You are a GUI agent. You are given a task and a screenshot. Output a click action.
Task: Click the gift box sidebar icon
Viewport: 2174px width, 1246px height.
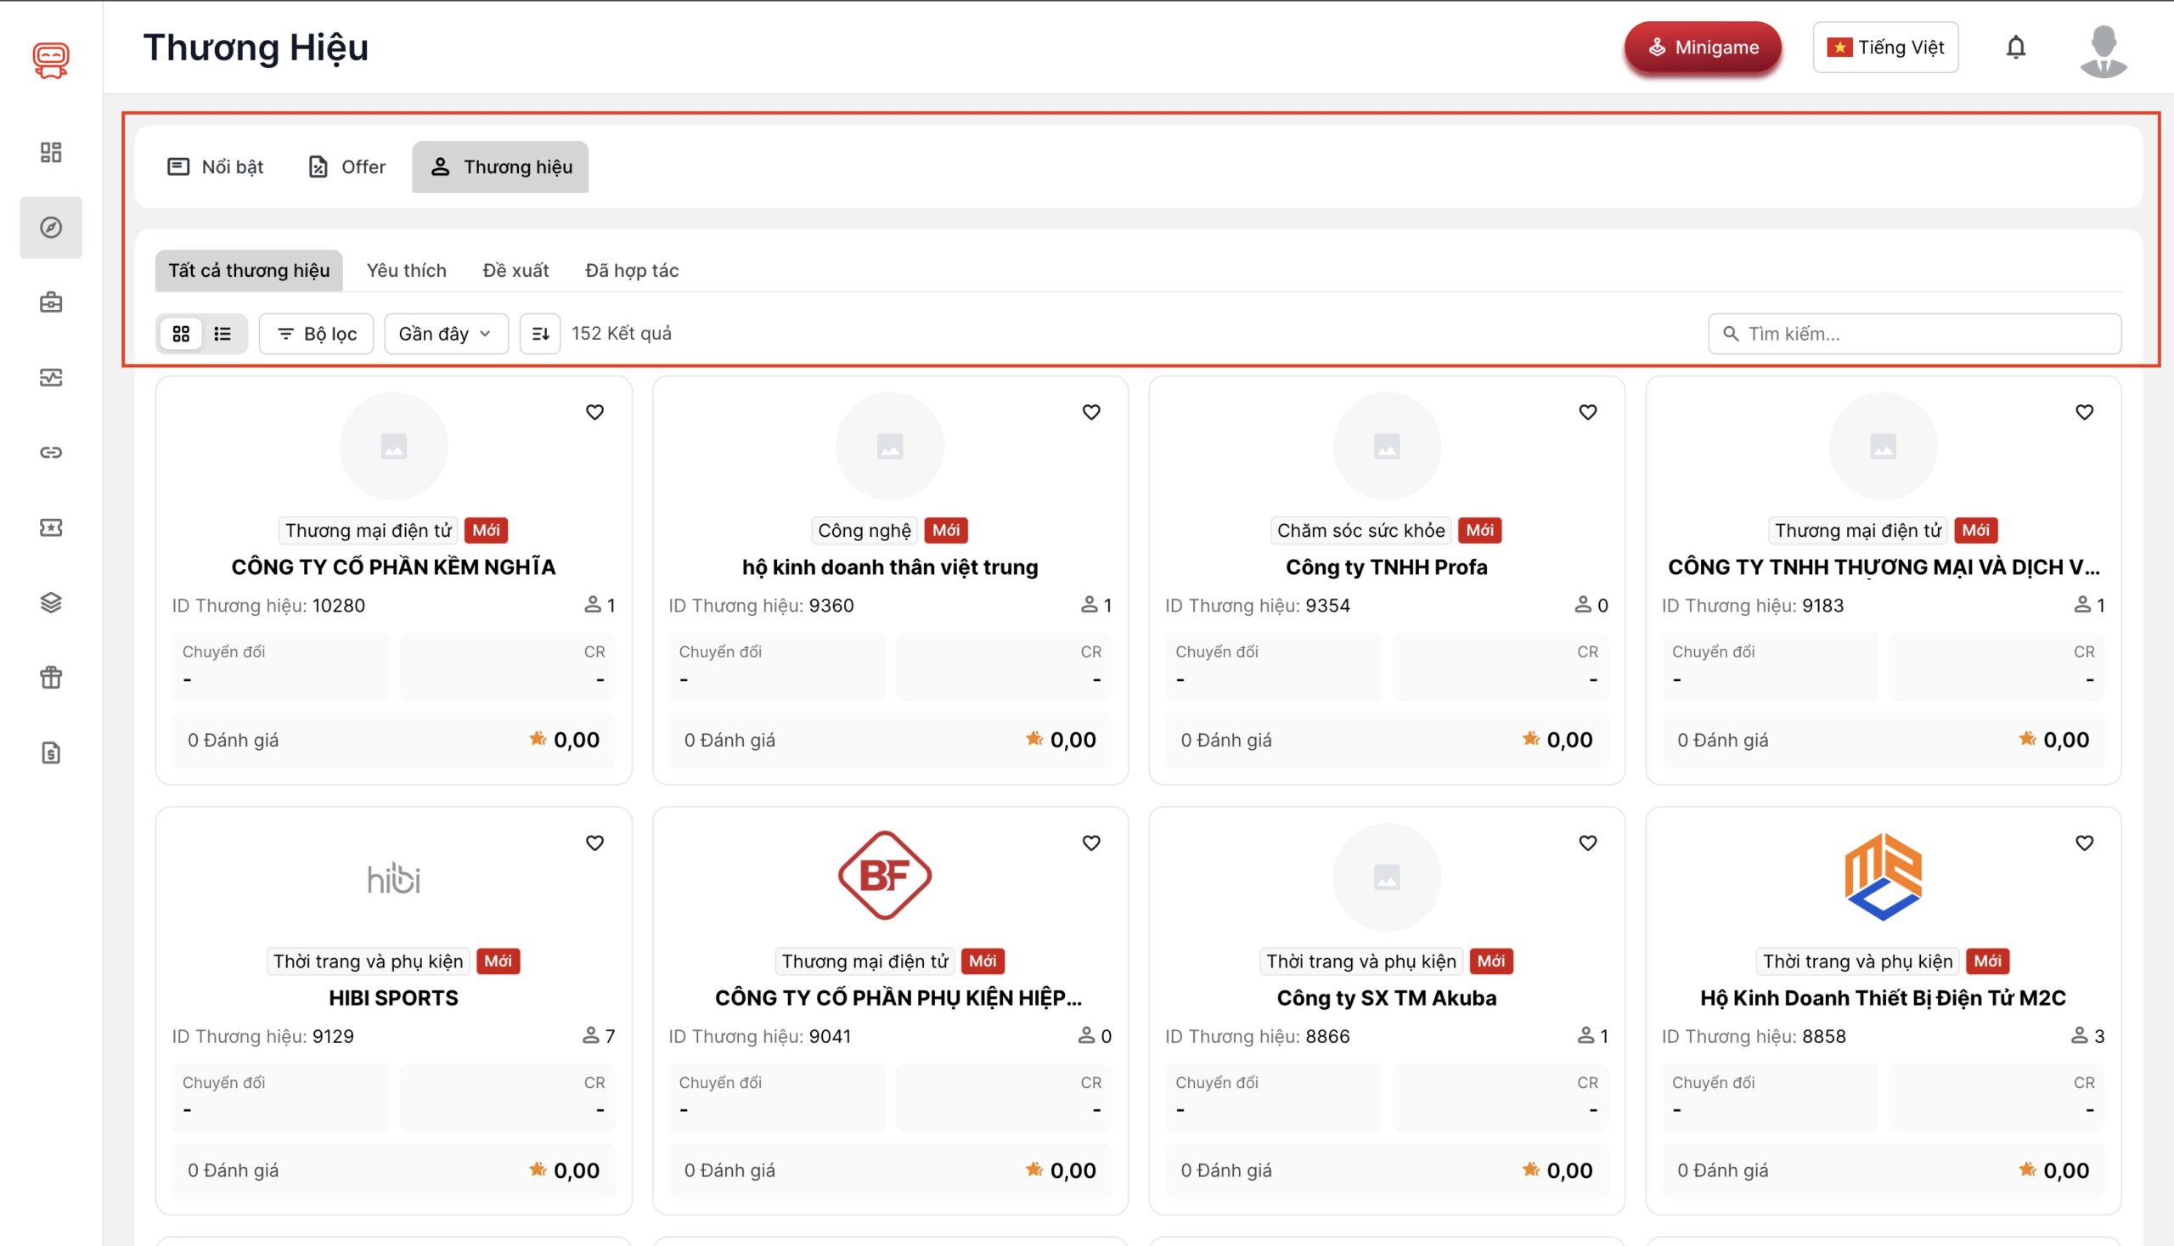pos(51,677)
